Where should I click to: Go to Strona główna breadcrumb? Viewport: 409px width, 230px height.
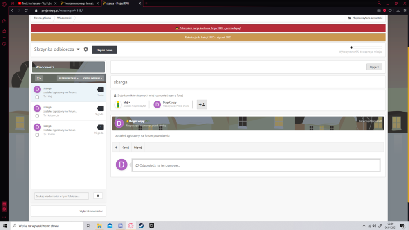click(42, 18)
